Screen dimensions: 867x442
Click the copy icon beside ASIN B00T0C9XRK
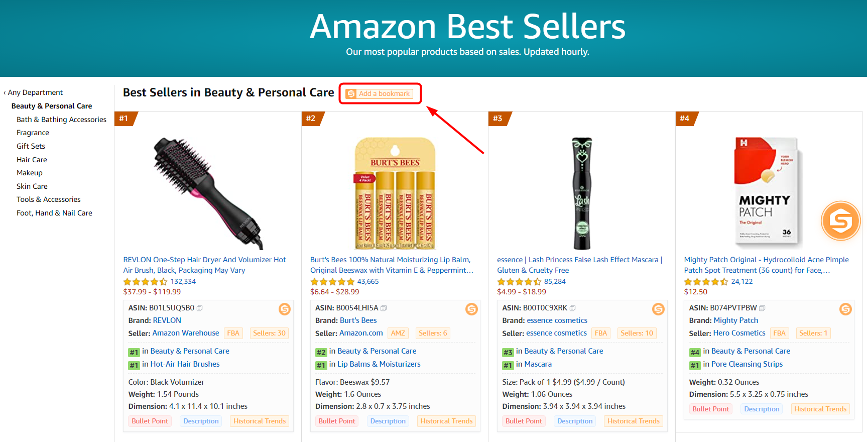tap(573, 308)
